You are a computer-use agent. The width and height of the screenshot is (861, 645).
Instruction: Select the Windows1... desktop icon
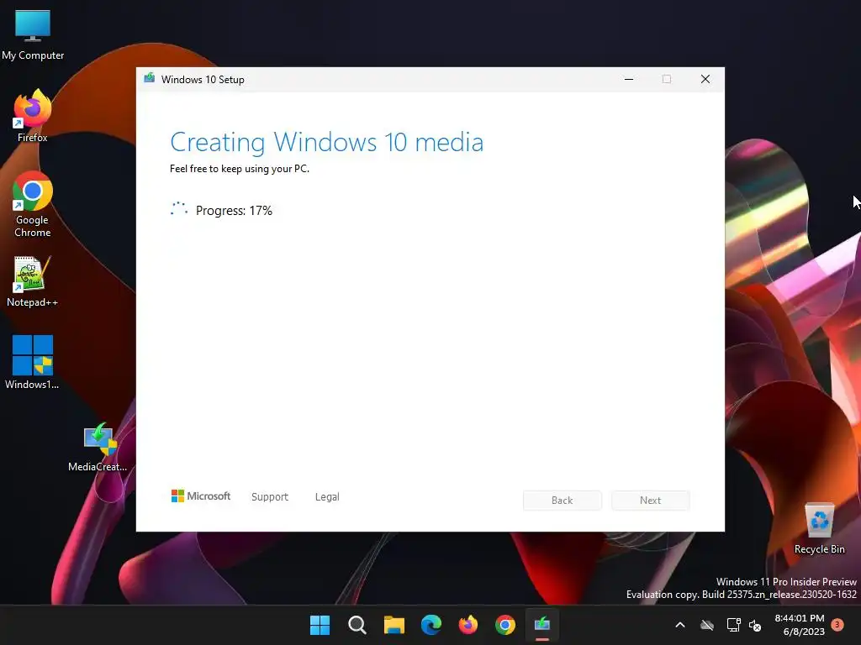coord(33,362)
